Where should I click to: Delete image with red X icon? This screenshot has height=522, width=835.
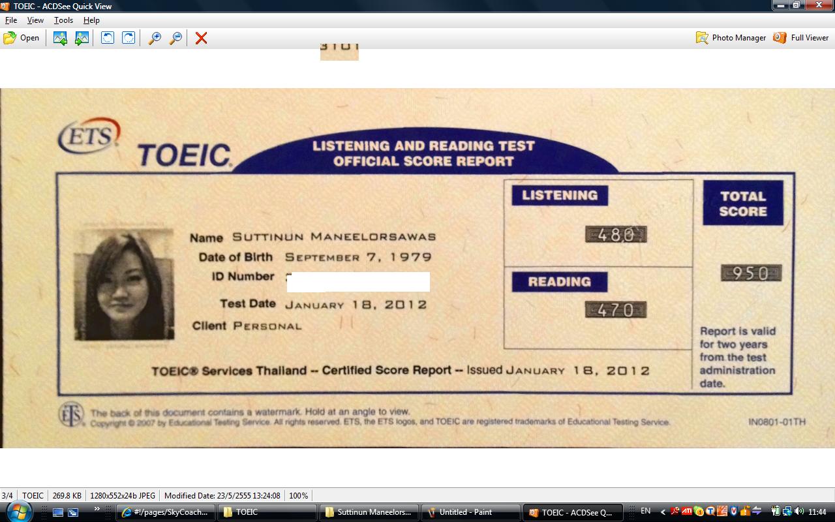[201, 38]
